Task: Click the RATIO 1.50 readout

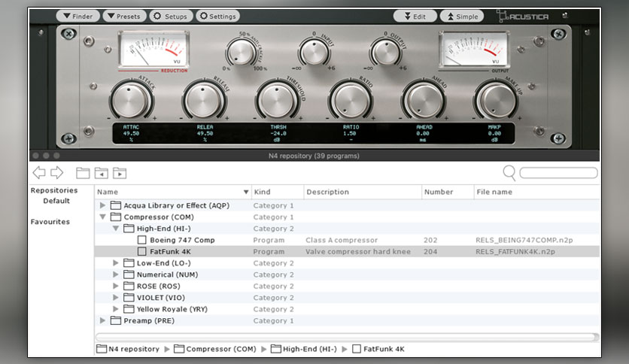Action: [x=351, y=133]
